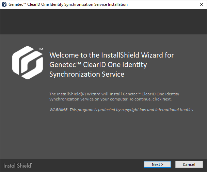Click the InstallShield logo text in the footer

point(18,166)
